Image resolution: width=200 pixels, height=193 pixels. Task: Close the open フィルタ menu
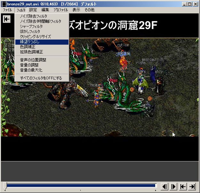coord(21,10)
